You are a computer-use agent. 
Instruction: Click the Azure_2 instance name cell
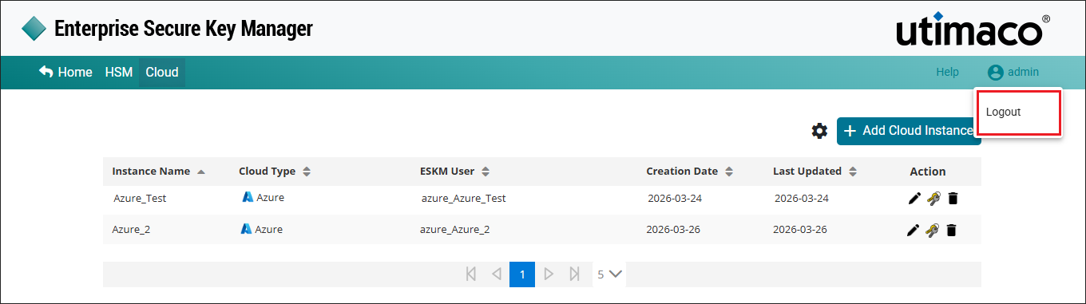[x=131, y=230]
